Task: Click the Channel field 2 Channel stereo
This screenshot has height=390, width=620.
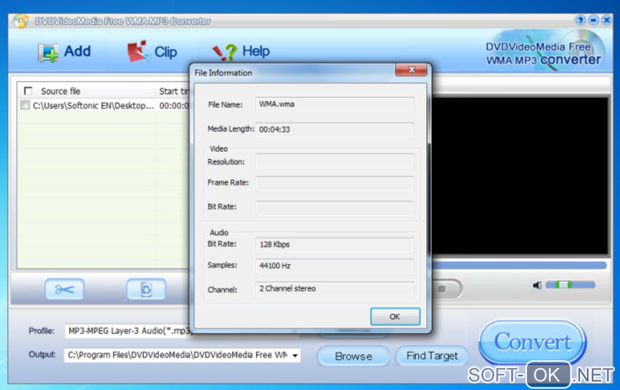Action: click(x=334, y=289)
